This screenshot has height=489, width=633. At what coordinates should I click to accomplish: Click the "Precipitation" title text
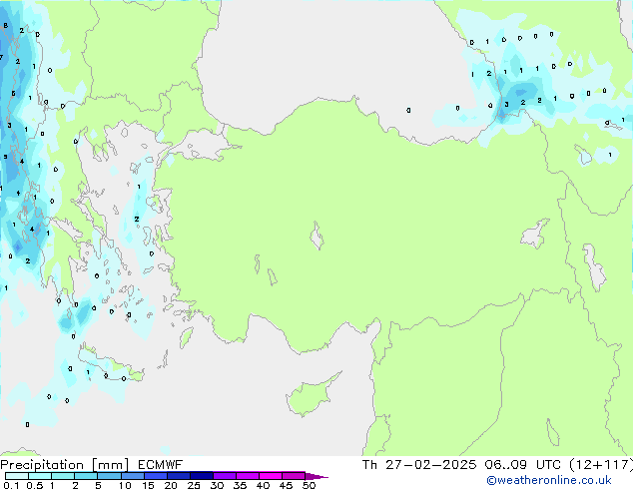click(x=42, y=465)
